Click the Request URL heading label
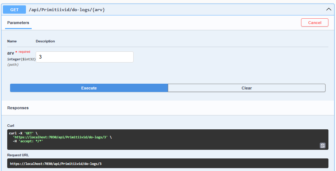This screenshot has width=336, height=171. tap(18, 155)
